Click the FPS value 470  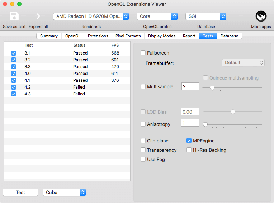[115, 67]
